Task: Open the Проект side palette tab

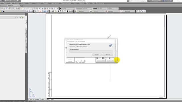Action: (26, 22)
